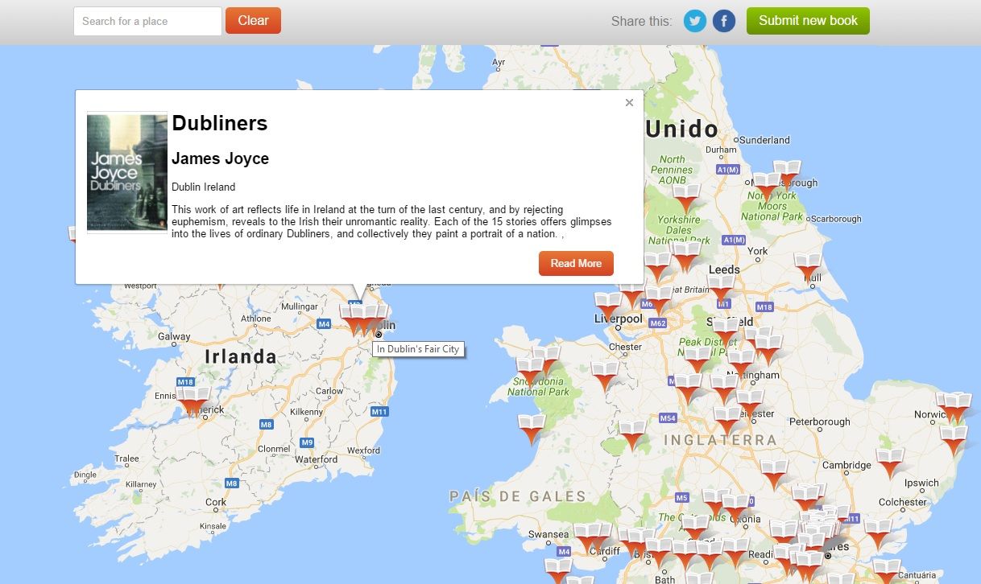Click the M9 road shield near Clonmel
Viewport: 981px width, 584px height.
tap(306, 442)
